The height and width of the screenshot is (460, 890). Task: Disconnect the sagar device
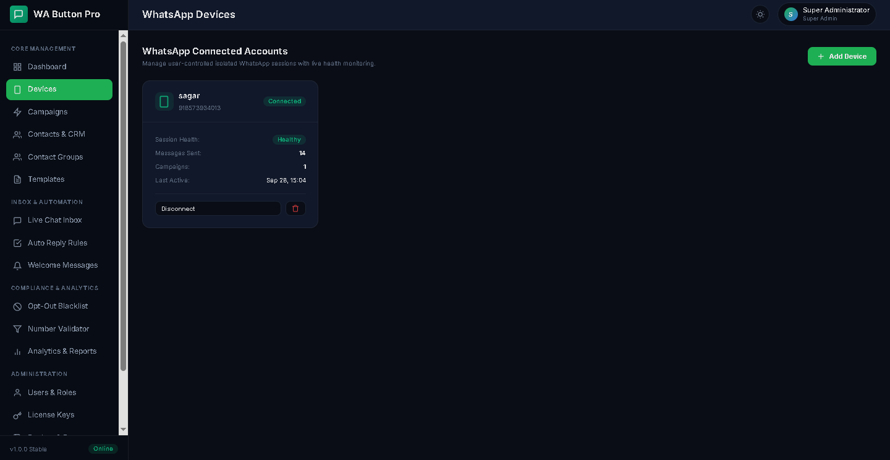[218, 208]
